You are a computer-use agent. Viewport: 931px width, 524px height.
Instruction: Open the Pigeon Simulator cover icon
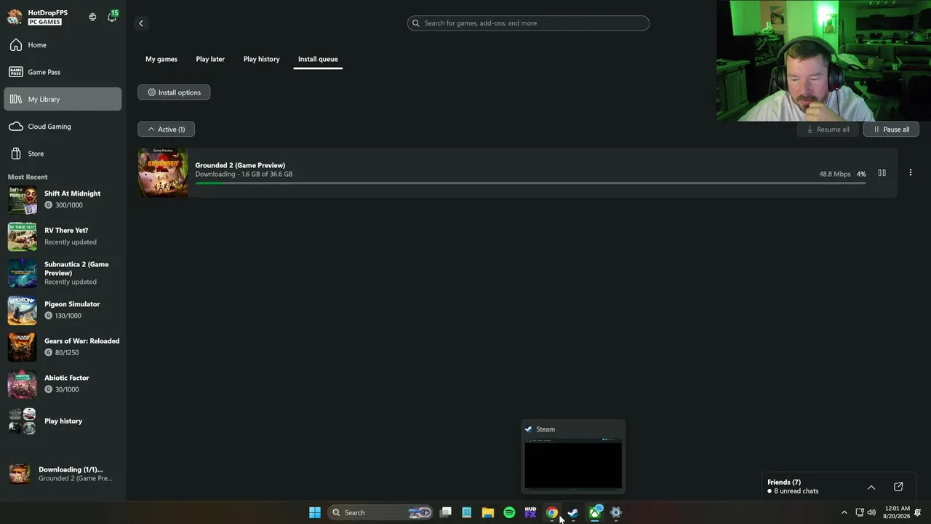click(x=22, y=310)
